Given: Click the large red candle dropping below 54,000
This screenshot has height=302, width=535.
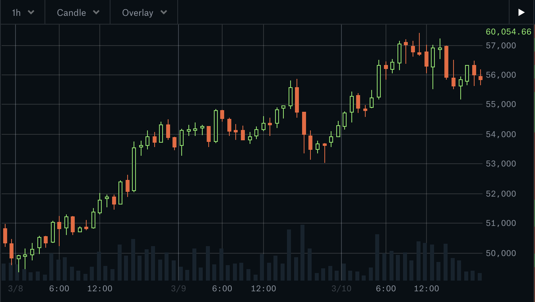Looking at the screenshot, I should [x=304, y=123].
